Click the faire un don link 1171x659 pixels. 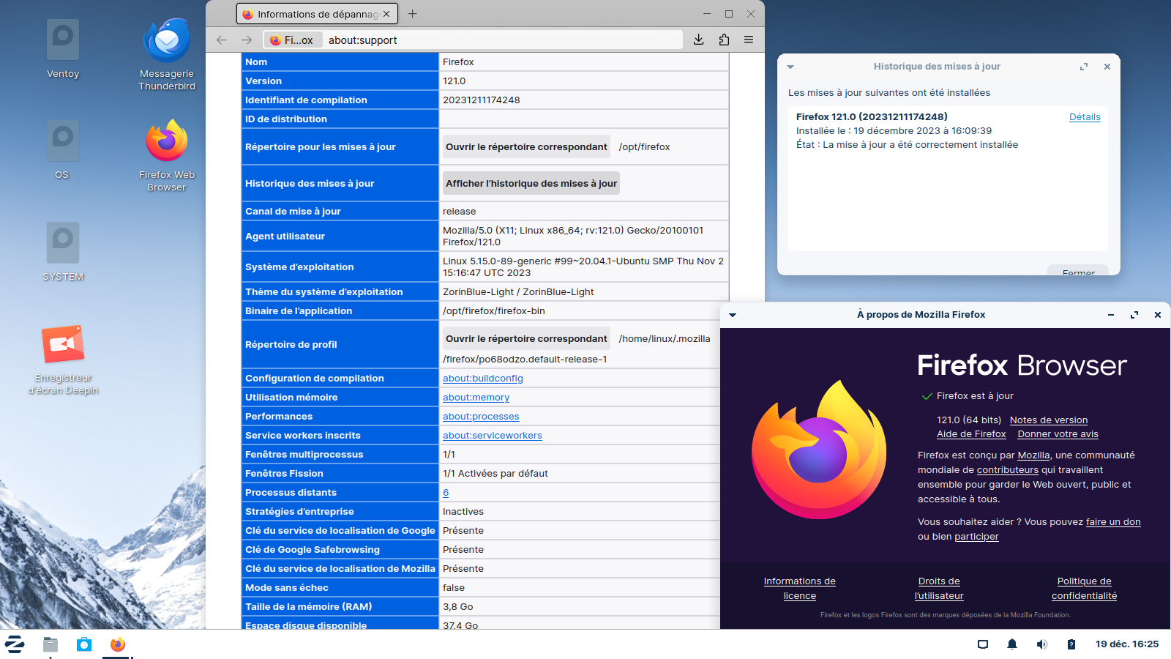(x=1113, y=522)
